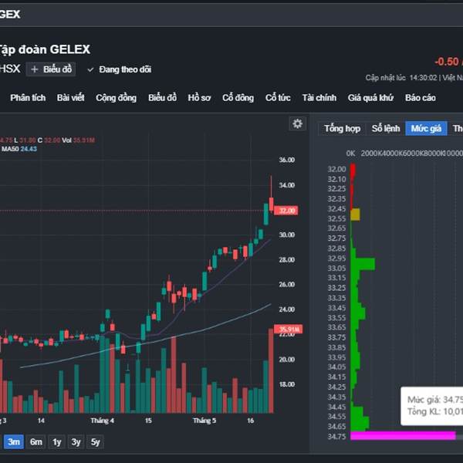Select the Mức giá panel tab
This screenshot has height=463, width=463.
tap(426, 128)
